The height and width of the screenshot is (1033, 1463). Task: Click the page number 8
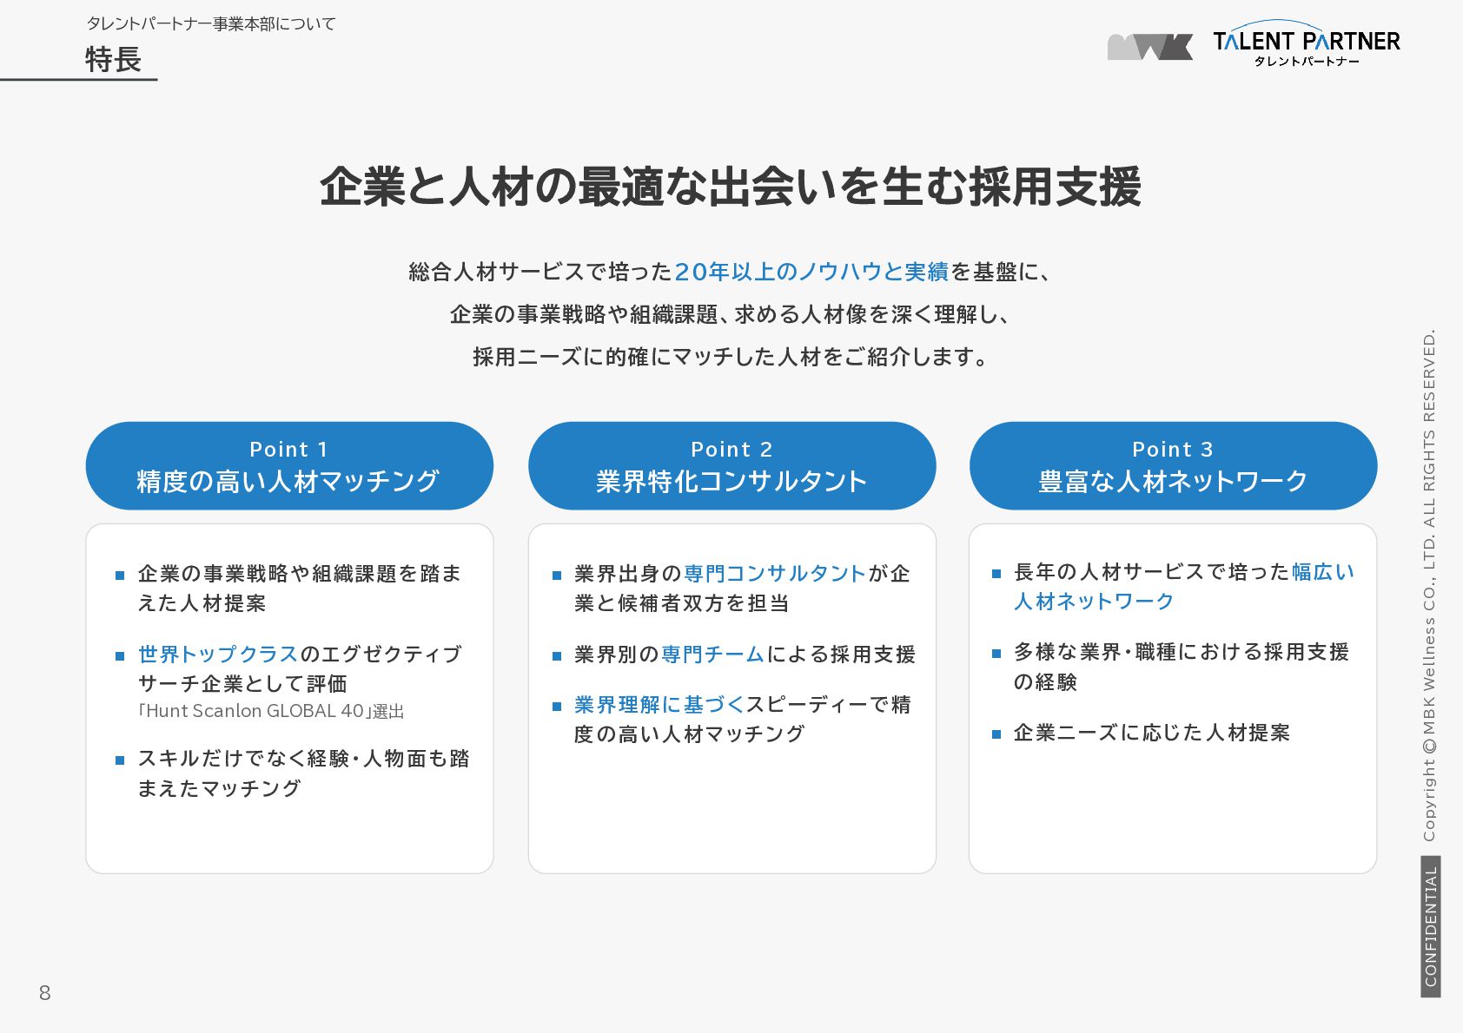coord(45,993)
